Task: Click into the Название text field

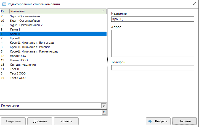Action: (x=153, y=19)
